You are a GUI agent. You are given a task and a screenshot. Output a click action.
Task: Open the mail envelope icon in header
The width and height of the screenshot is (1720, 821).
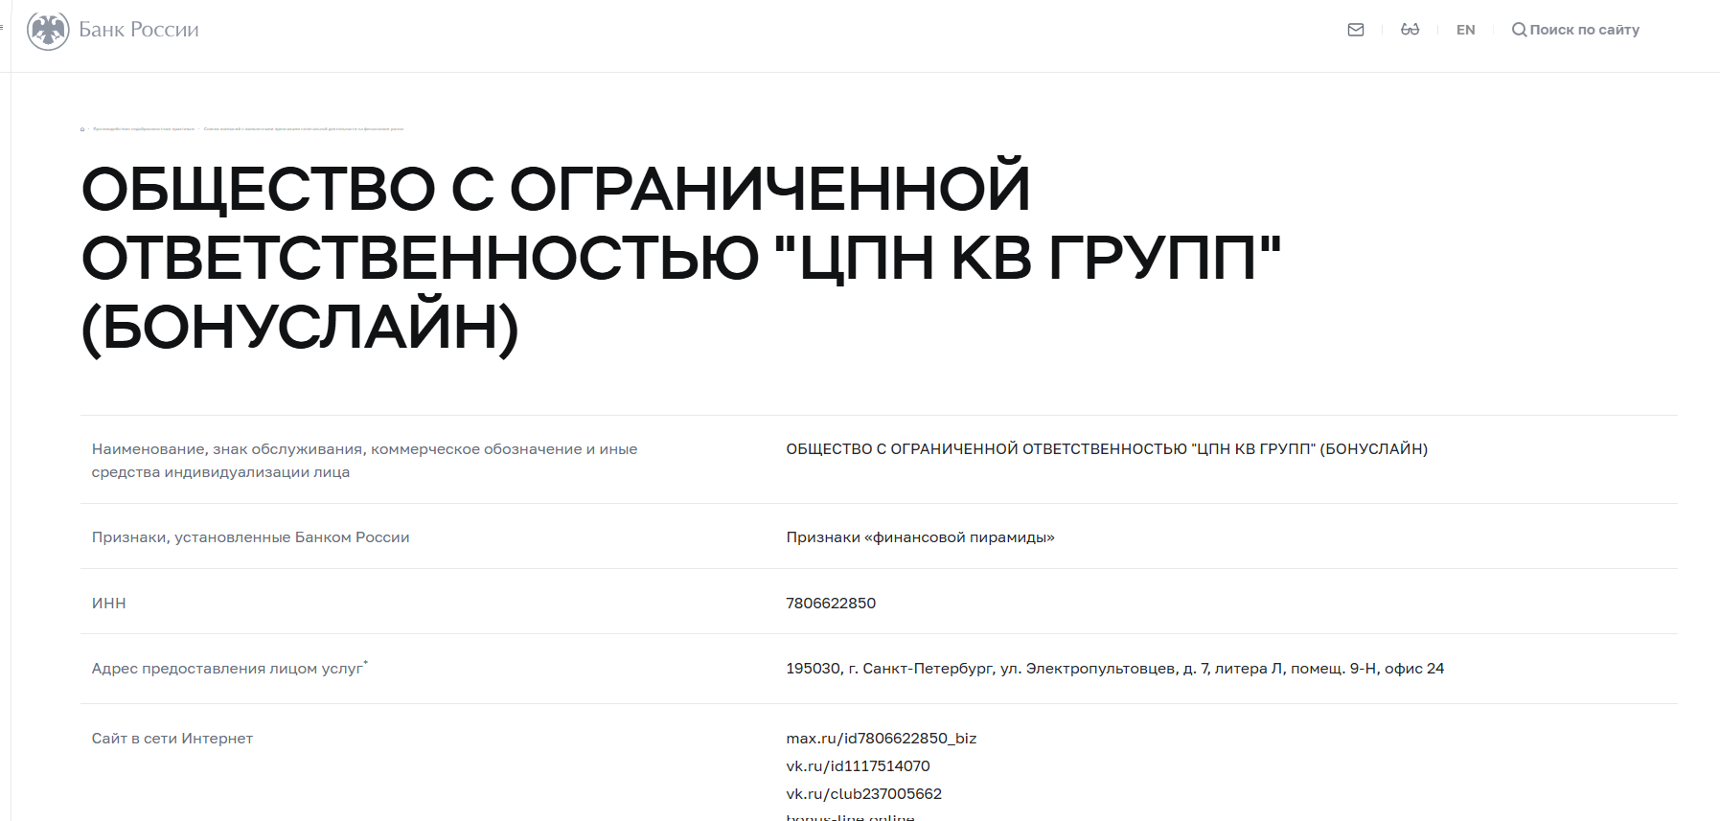pos(1356,30)
